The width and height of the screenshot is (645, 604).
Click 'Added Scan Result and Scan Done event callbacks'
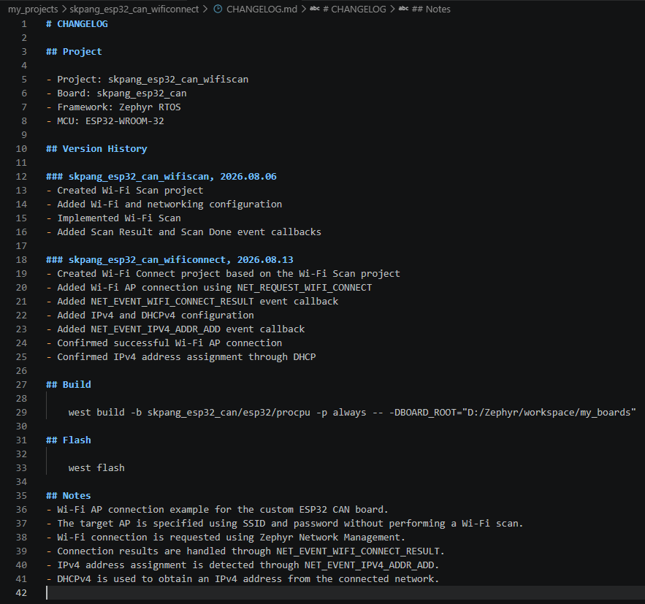(184, 232)
